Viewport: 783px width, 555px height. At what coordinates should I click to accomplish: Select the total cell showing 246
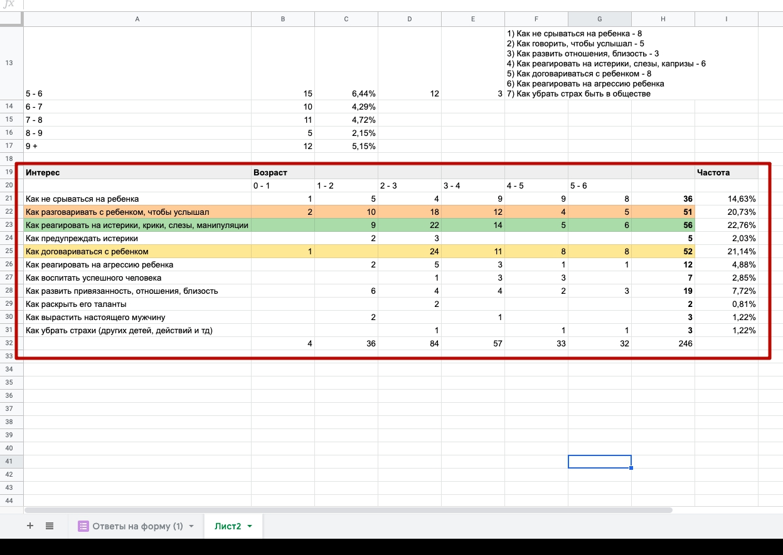[x=663, y=344]
